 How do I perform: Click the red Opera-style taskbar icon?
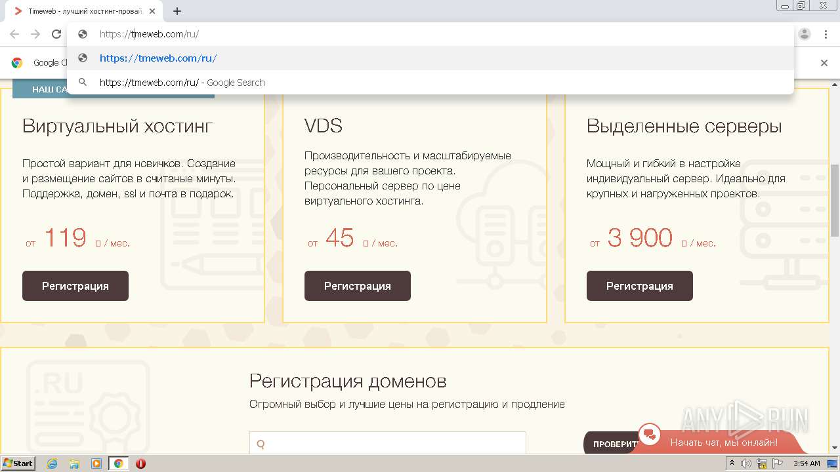[x=140, y=463]
